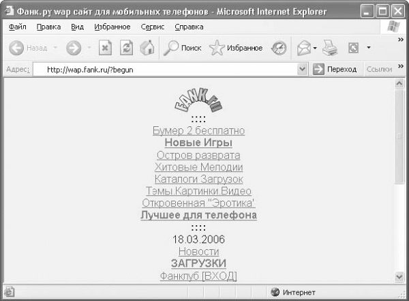Open the Сервис menu

point(153,27)
